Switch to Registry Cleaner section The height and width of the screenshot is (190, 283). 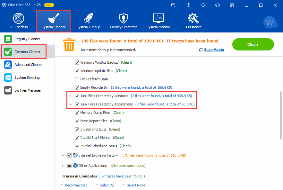click(28, 39)
